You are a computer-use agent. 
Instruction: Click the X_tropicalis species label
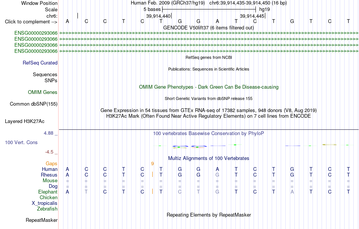click(45, 203)
